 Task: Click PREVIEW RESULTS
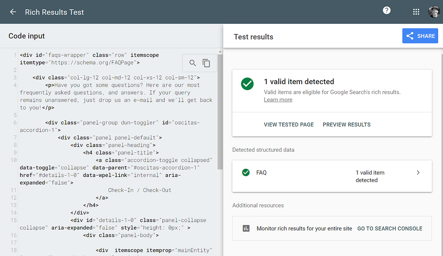click(346, 125)
